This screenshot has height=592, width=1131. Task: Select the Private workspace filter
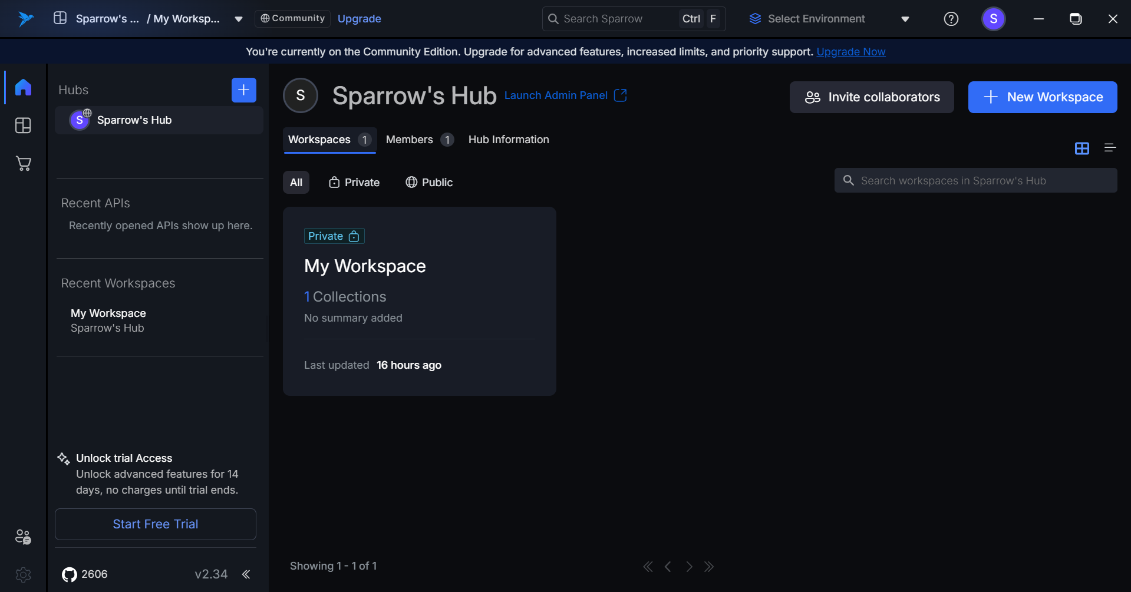[x=354, y=182]
